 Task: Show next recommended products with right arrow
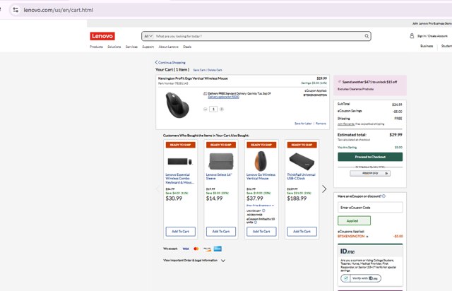click(x=324, y=189)
